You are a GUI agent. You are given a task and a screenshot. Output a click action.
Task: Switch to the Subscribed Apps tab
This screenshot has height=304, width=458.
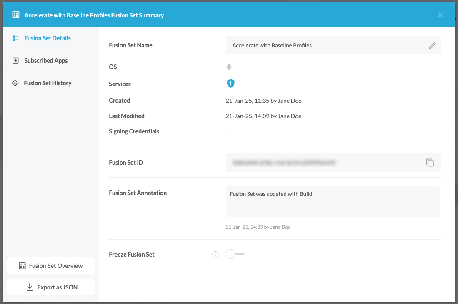pos(45,60)
